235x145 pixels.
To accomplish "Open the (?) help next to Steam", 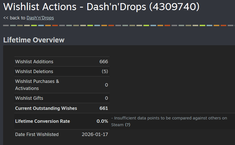I will click(x=128, y=125).
